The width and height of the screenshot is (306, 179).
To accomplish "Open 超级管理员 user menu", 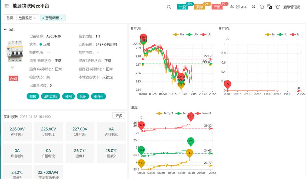I will [292, 7].
